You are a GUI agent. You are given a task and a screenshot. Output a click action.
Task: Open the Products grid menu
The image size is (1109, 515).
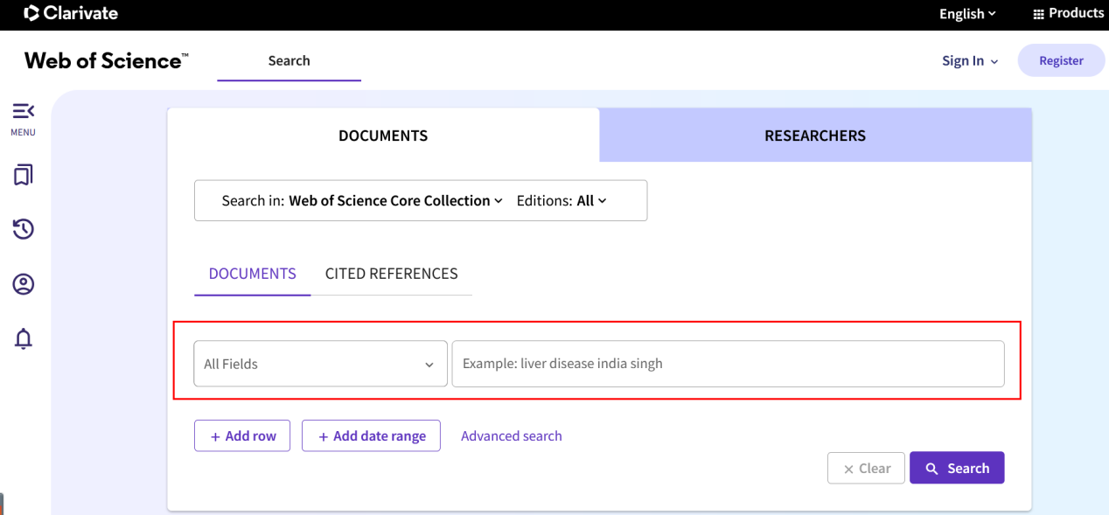point(1068,13)
